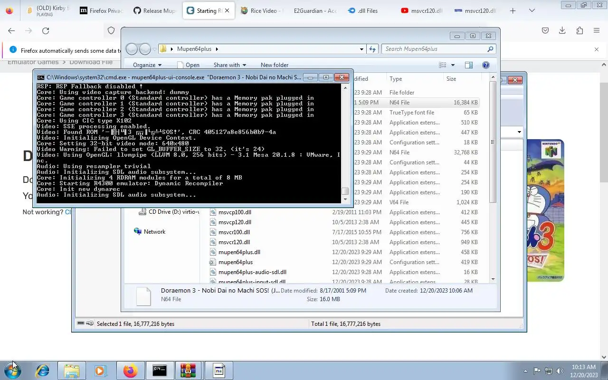
Task: Open Firefox hamburger application menu
Action: click(597, 30)
